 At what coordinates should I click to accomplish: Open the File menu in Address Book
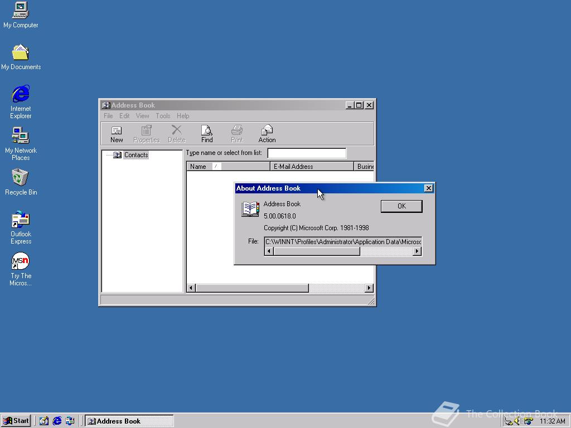tap(108, 116)
